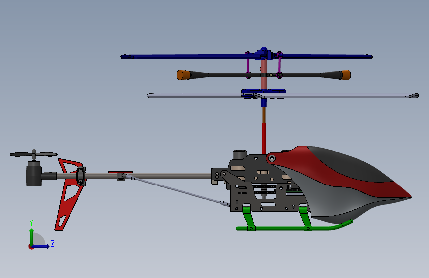Image resolution: width=429 pixels, height=278 pixels.
Task: Select the canopy mounting screw
Action: 272,158
